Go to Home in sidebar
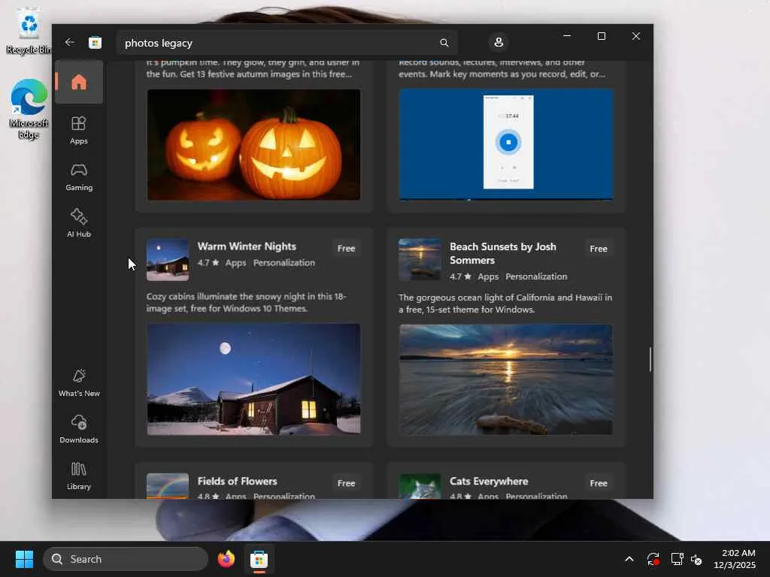Image resolution: width=770 pixels, height=577 pixels. point(79,82)
